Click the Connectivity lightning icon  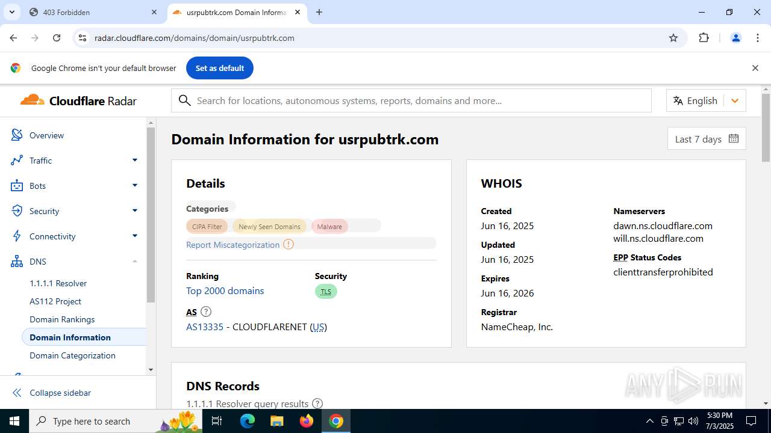coord(17,236)
